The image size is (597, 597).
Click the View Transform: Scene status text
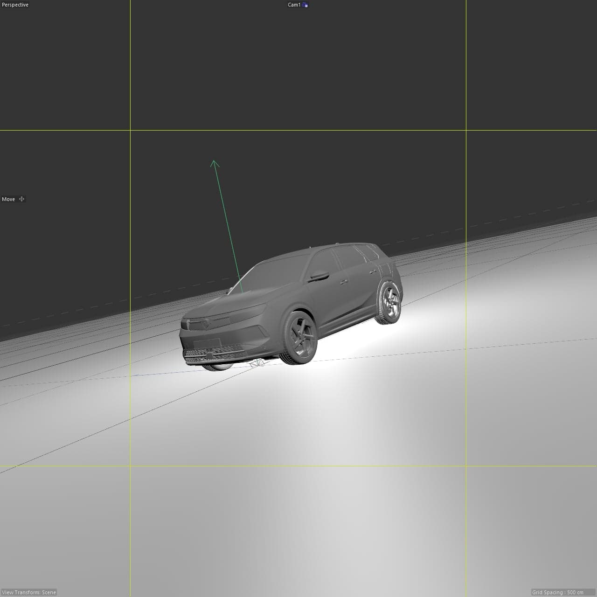pos(29,592)
